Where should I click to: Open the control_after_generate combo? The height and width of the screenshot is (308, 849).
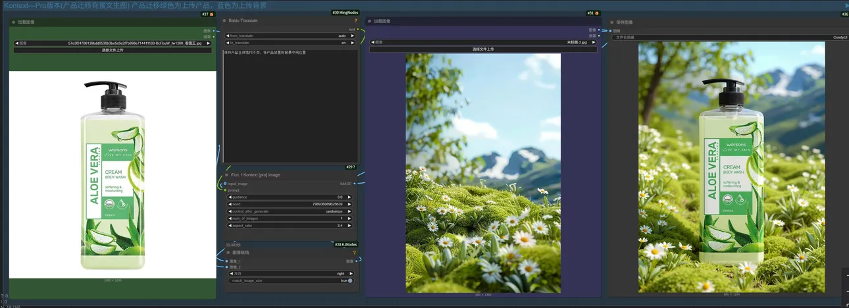click(x=290, y=211)
